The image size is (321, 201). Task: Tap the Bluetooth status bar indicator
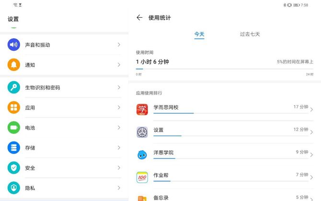284,5
